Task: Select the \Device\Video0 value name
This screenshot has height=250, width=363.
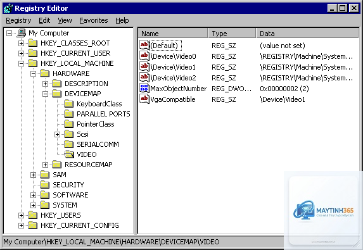Action: [x=173, y=56]
